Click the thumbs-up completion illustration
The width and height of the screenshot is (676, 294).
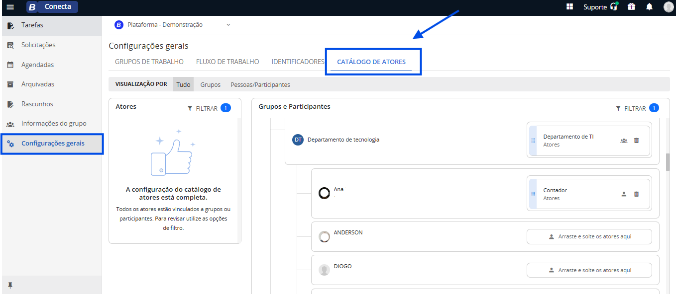coord(172,153)
